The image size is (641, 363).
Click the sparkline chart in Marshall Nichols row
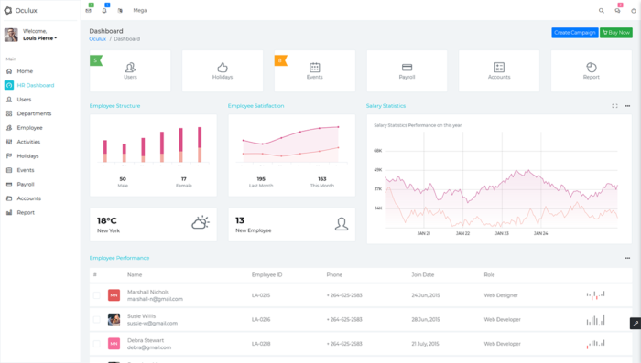595,294
